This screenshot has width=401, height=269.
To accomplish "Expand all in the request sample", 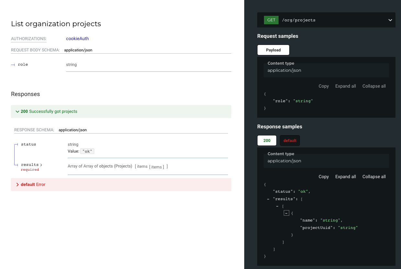I will point(346,86).
